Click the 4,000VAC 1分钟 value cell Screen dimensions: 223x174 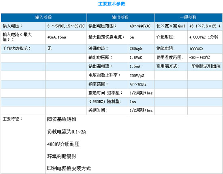tap(205, 37)
